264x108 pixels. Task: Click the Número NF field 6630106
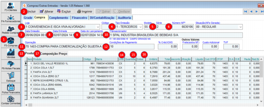click(183, 27)
